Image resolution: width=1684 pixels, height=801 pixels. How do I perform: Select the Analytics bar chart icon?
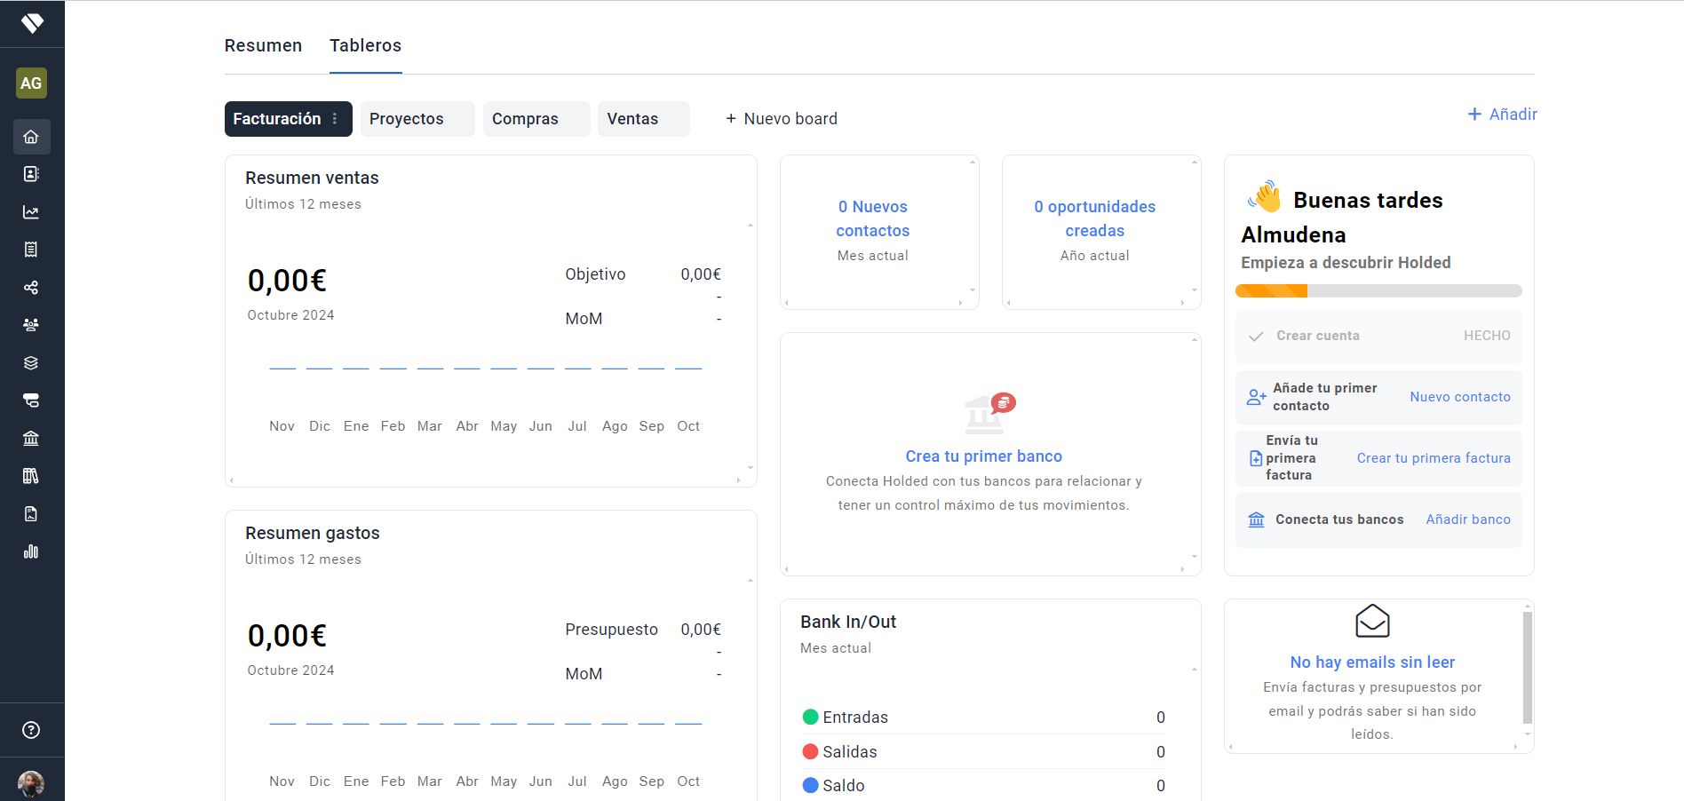pos(31,551)
